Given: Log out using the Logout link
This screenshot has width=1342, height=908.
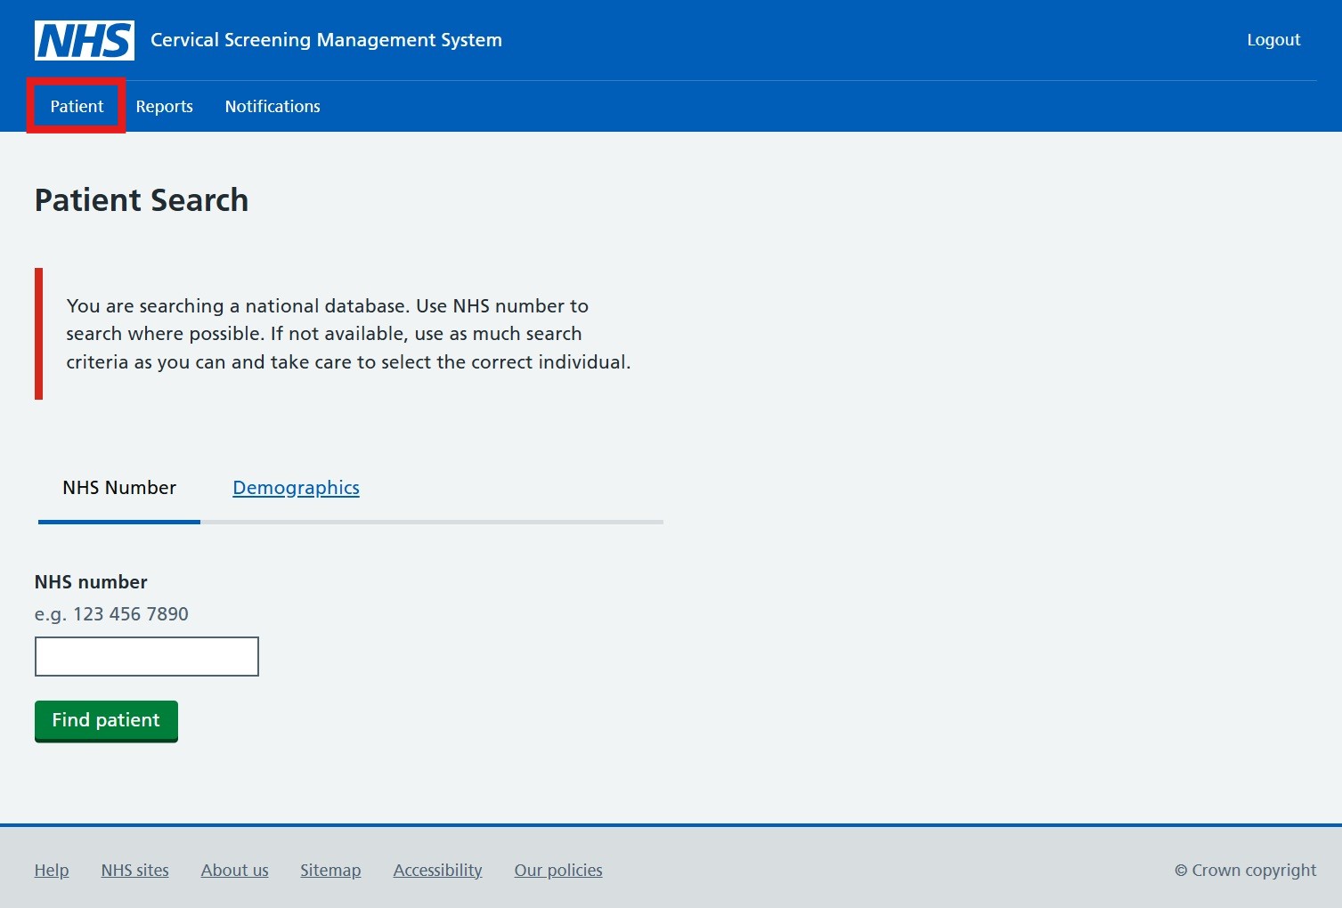Looking at the screenshot, I should pyautogui.click(x=1273, y=40).
